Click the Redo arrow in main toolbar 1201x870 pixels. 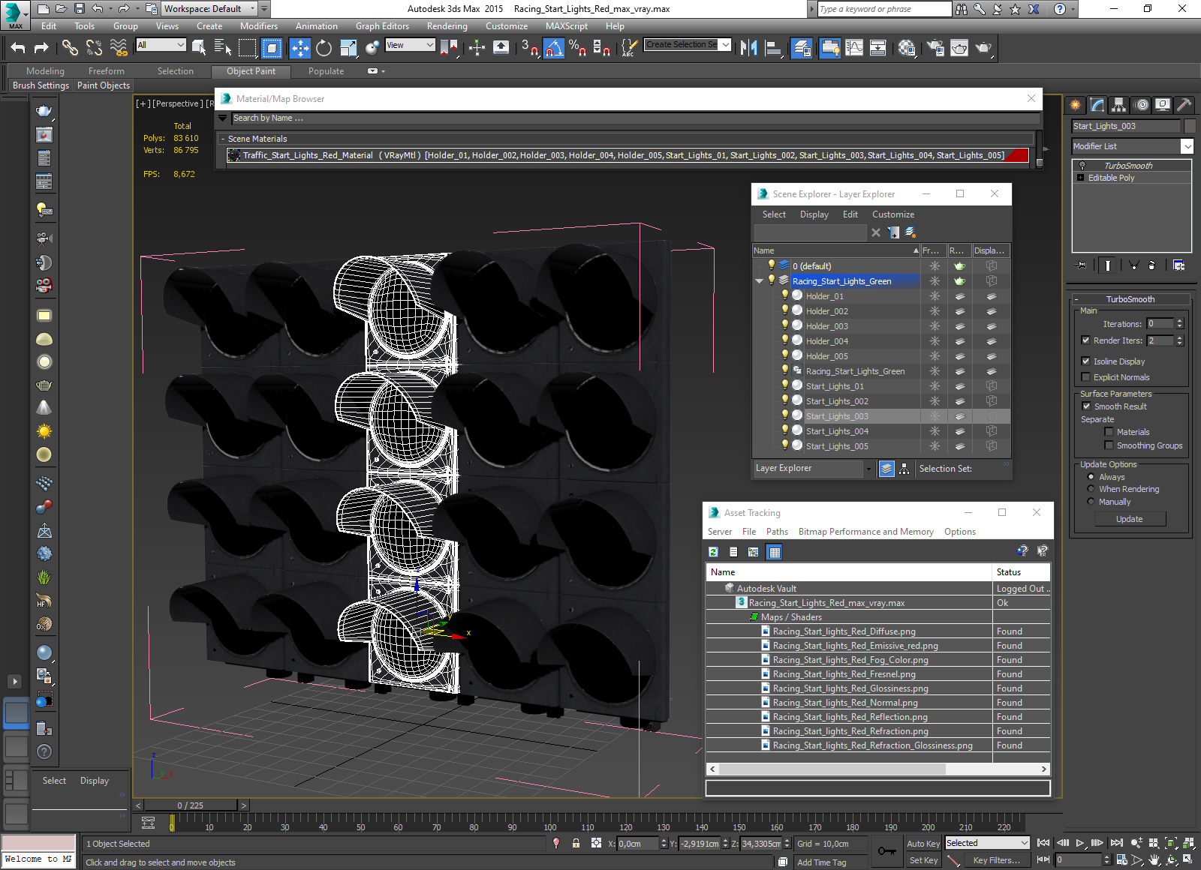[41, 48]
